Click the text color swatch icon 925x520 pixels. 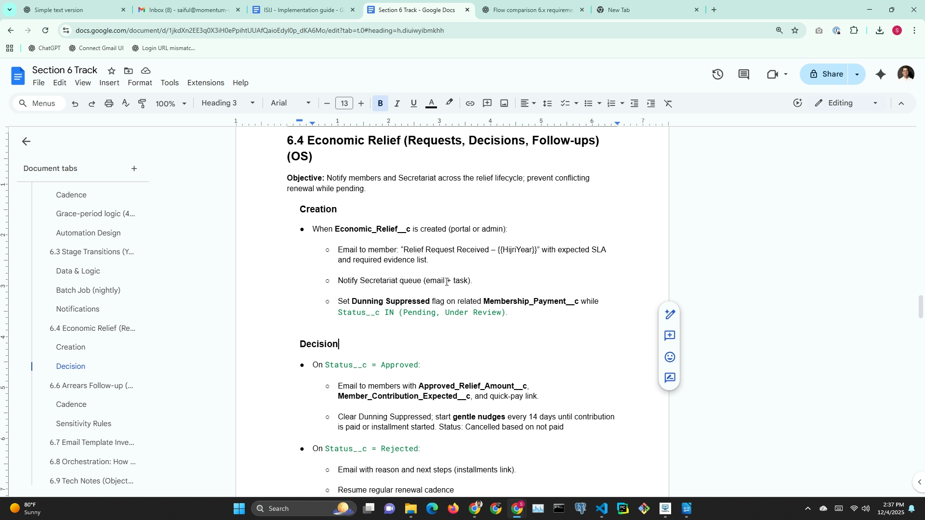(431, 104)
